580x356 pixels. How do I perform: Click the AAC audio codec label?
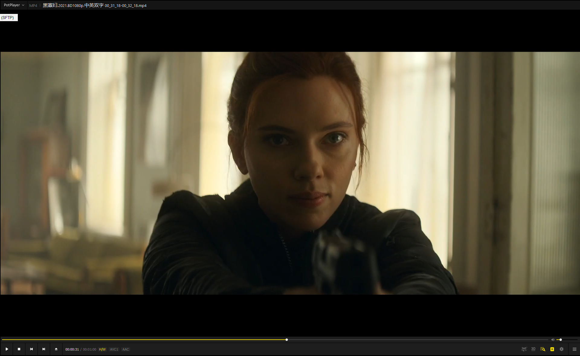point(126,349)
